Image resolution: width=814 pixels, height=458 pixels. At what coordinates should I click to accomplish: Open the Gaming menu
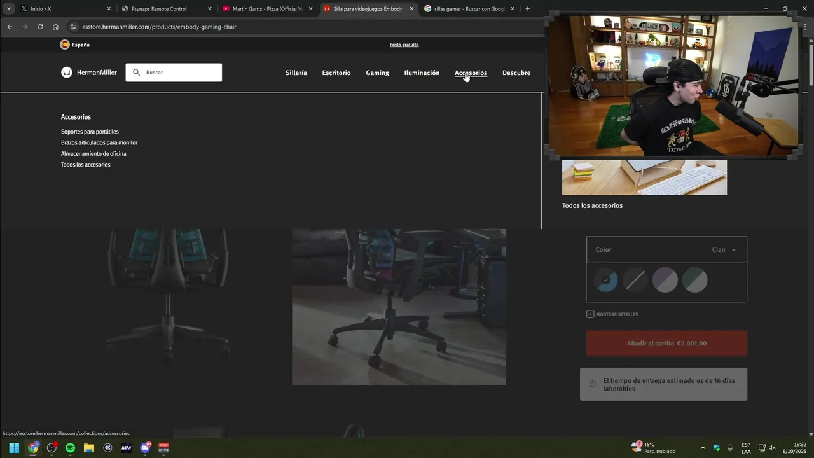377,73
